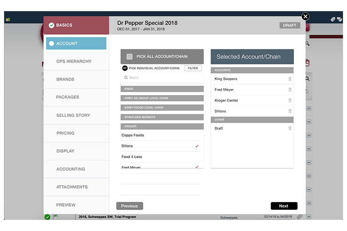Click the home icon at the top-left of the background window
The image size is (347, 231).
(x=8, y=20)
